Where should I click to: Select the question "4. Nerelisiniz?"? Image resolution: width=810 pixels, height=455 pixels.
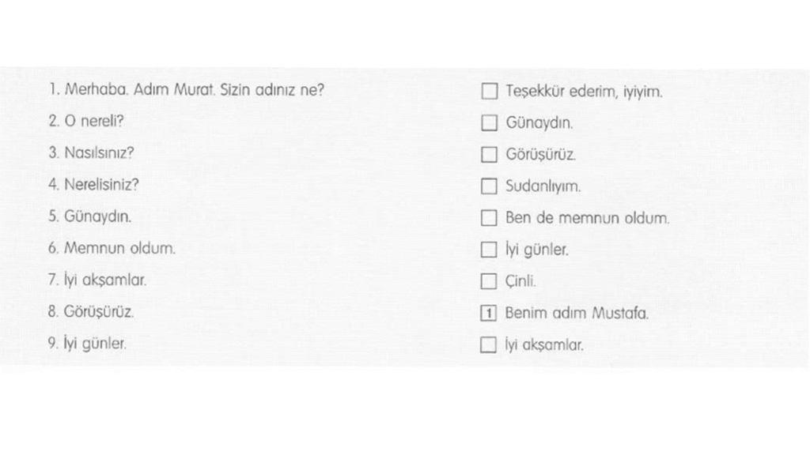[93, 185]
